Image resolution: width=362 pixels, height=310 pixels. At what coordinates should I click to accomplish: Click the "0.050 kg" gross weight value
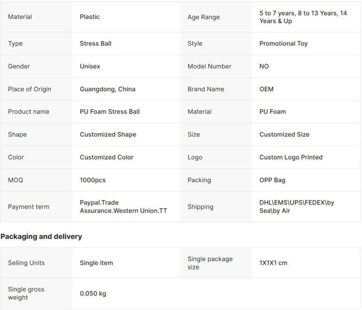93,294
